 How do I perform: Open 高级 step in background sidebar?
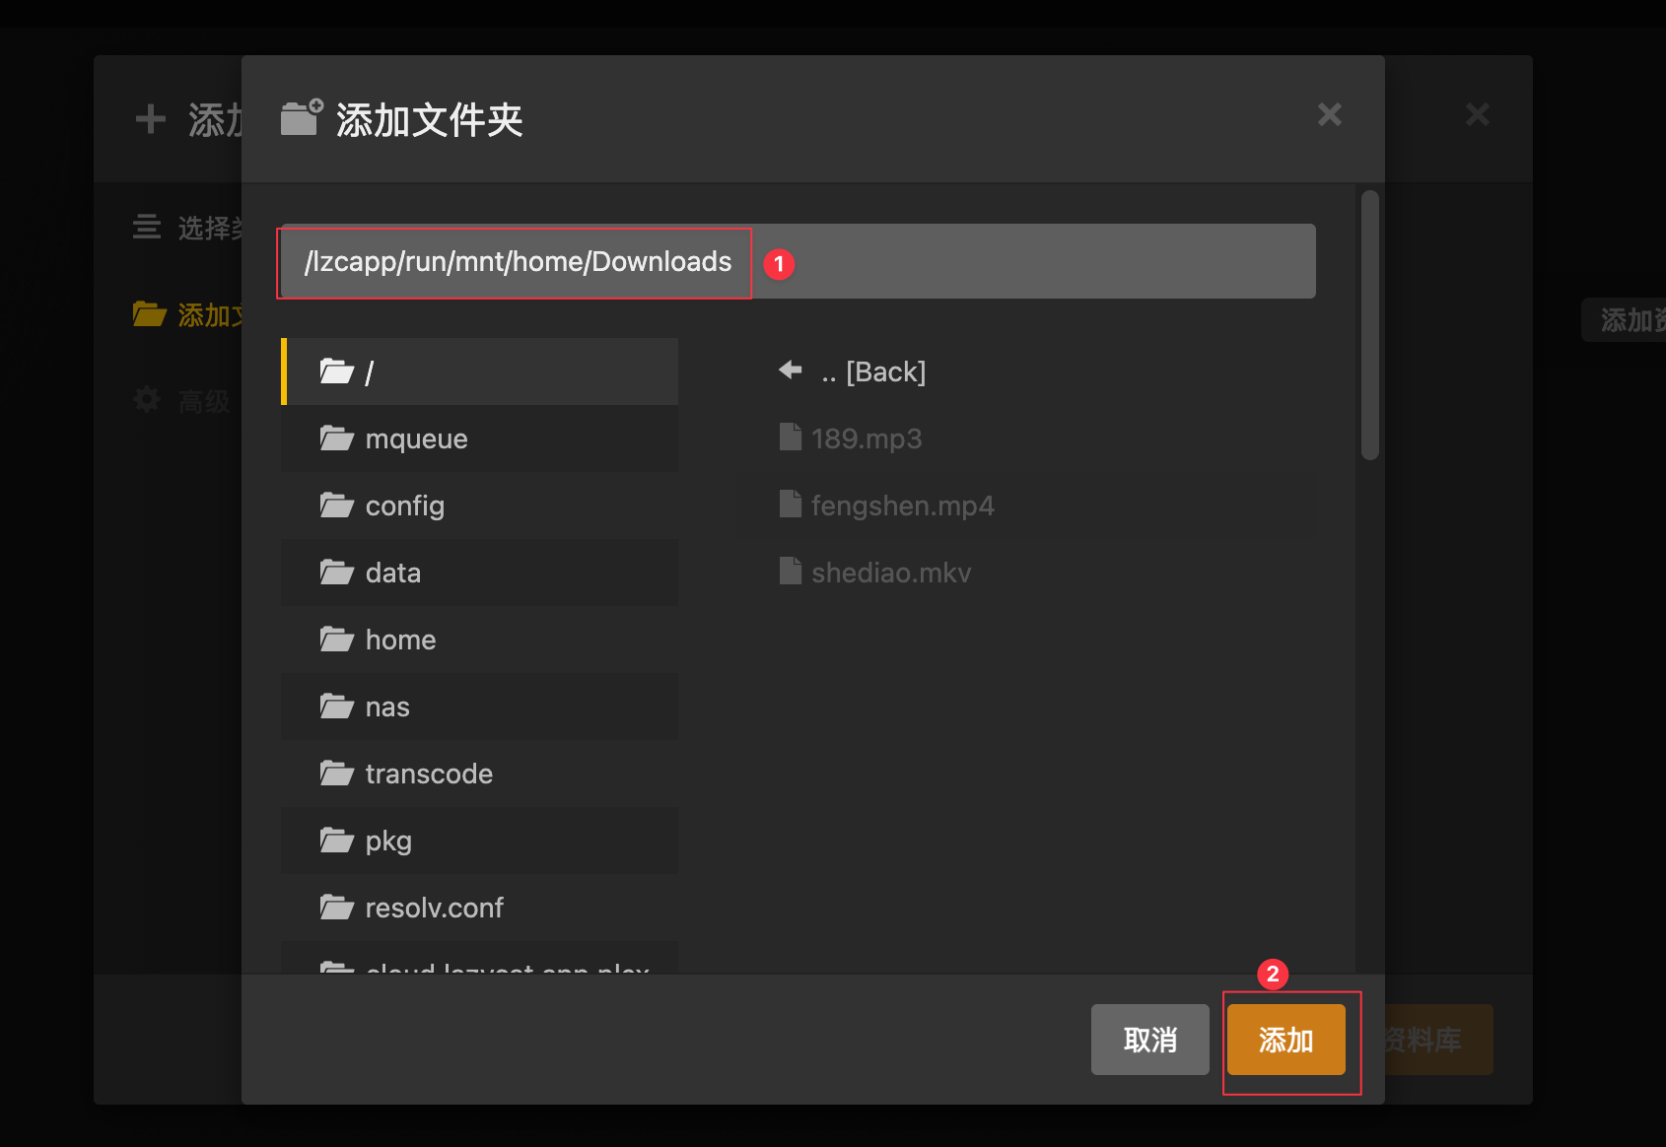pyautogui.click(x=182, y=401)
